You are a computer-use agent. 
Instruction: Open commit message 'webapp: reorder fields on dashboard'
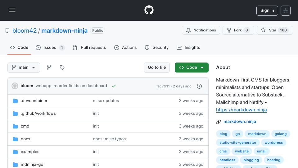(x=71, y=86)
